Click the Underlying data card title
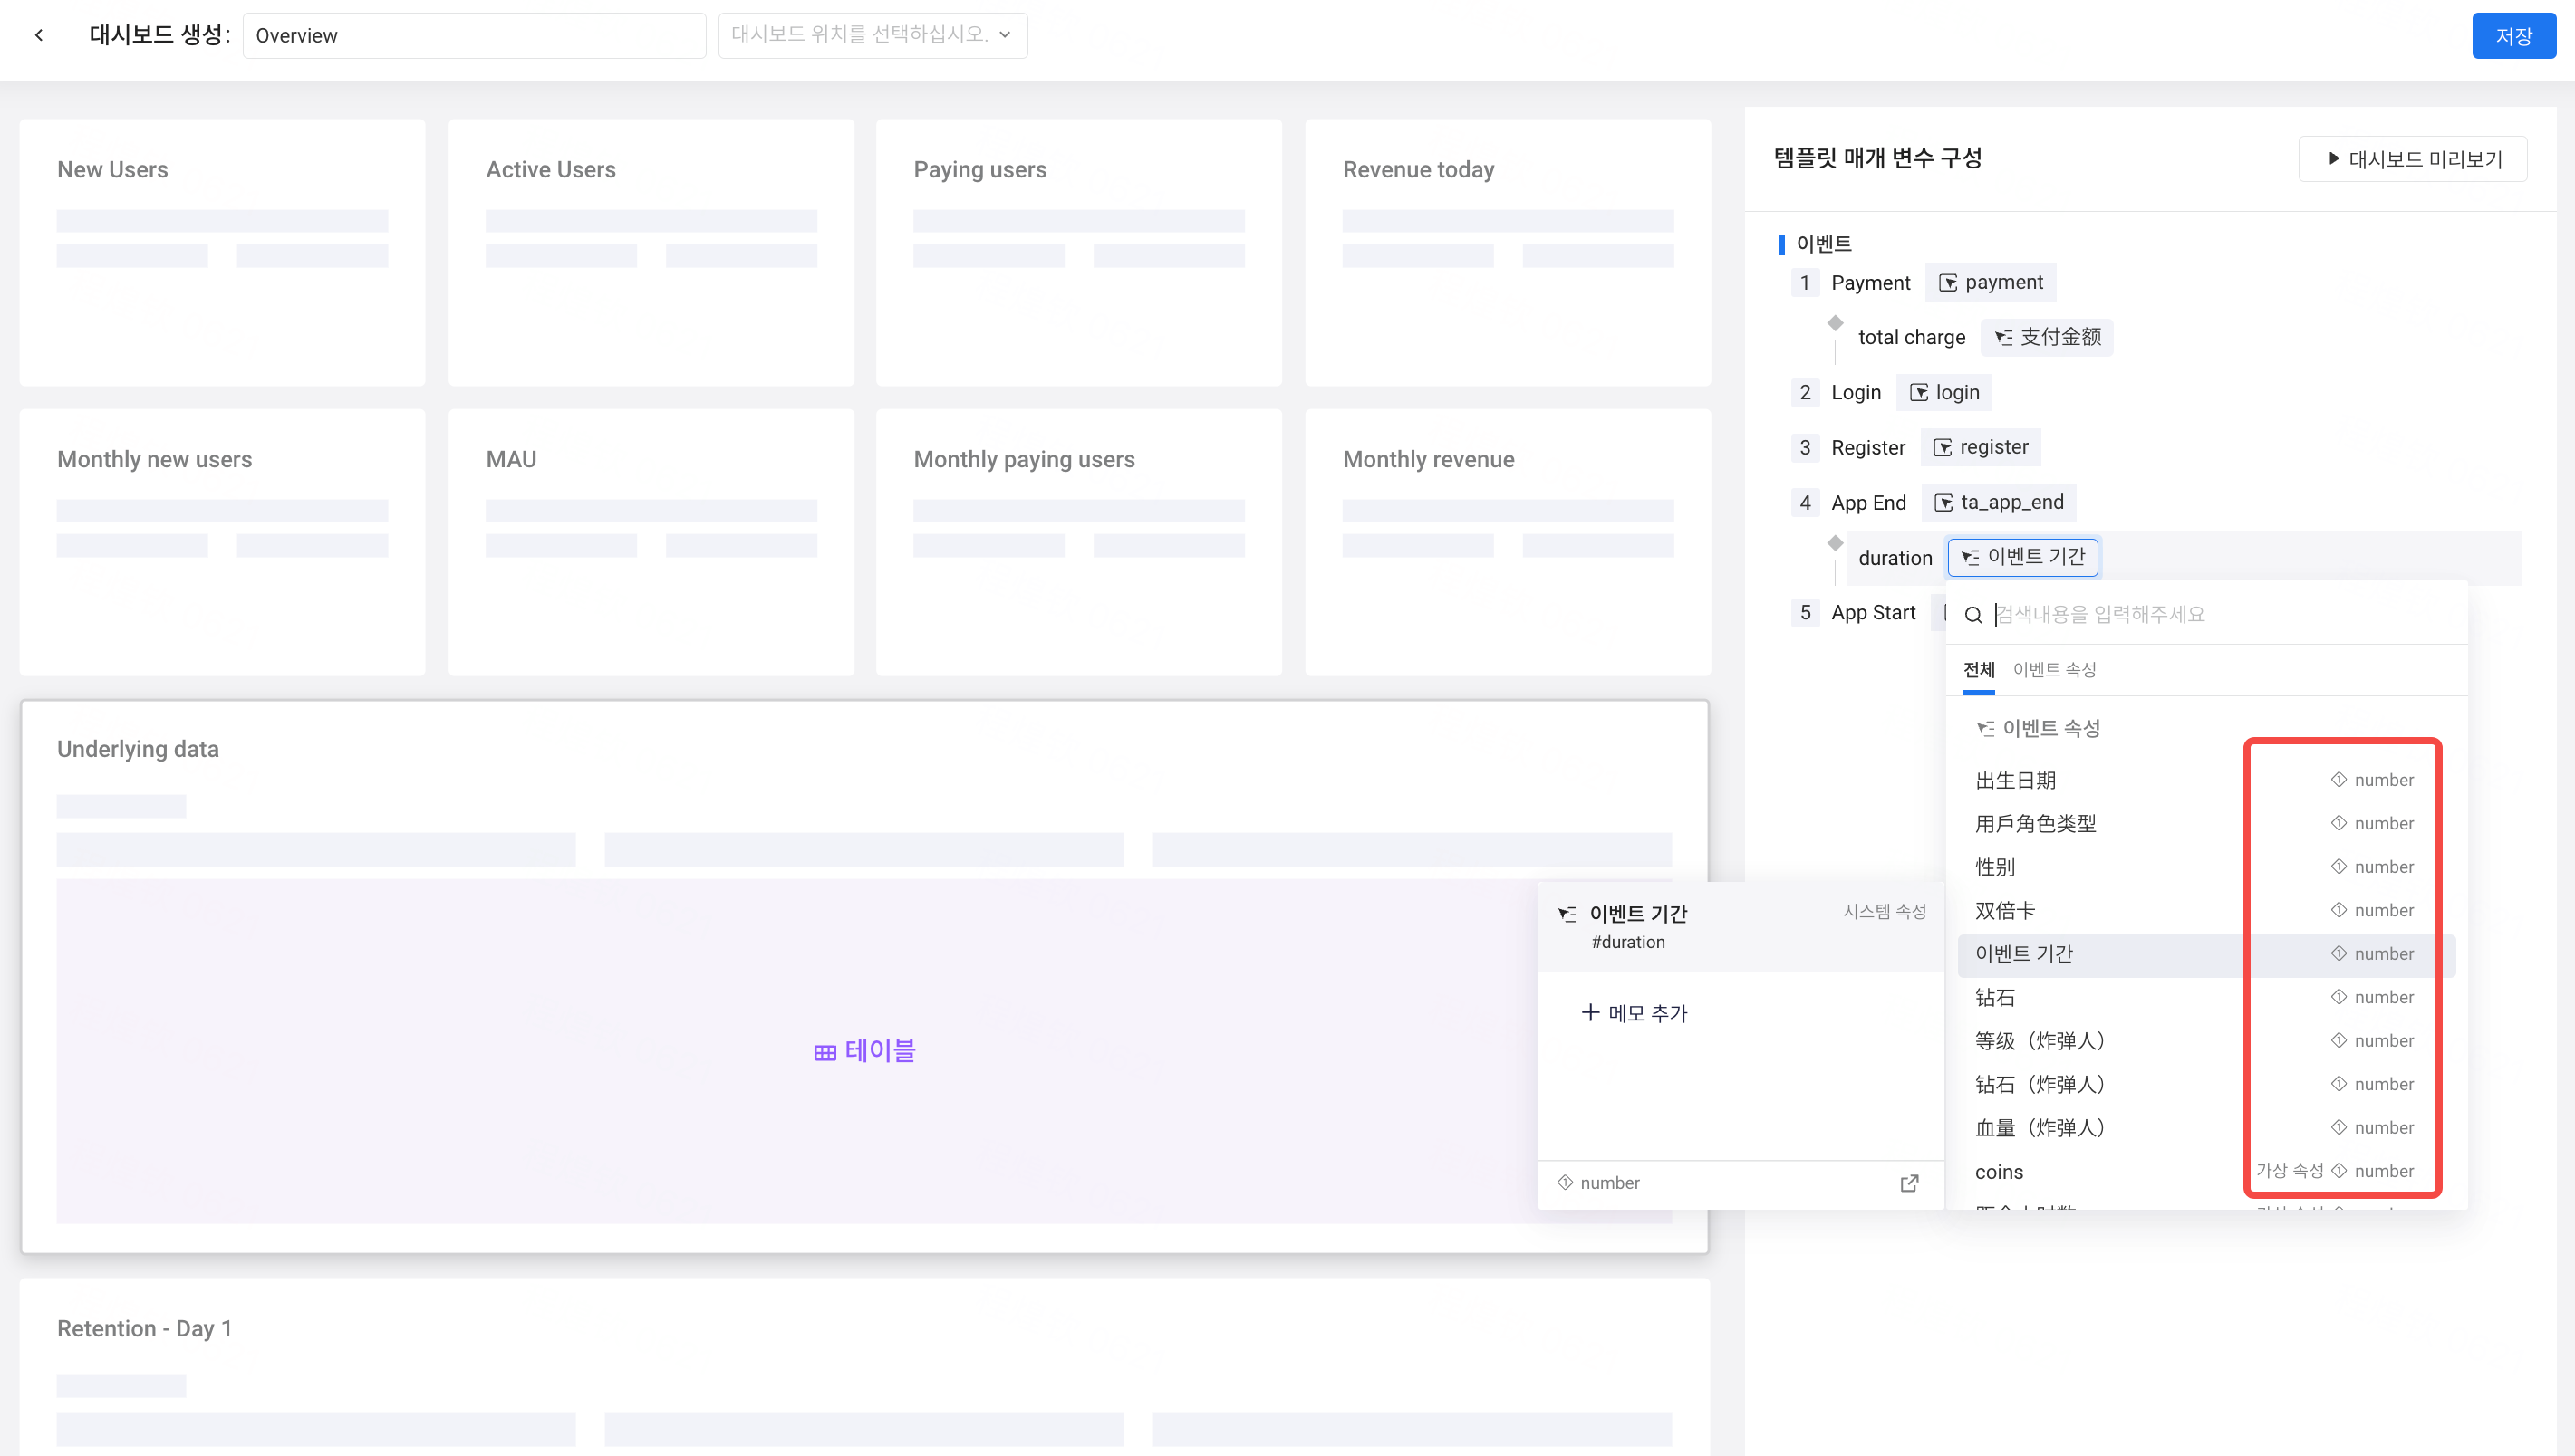This screenshot has width=2575, height=1456. [x=138, y=749]
